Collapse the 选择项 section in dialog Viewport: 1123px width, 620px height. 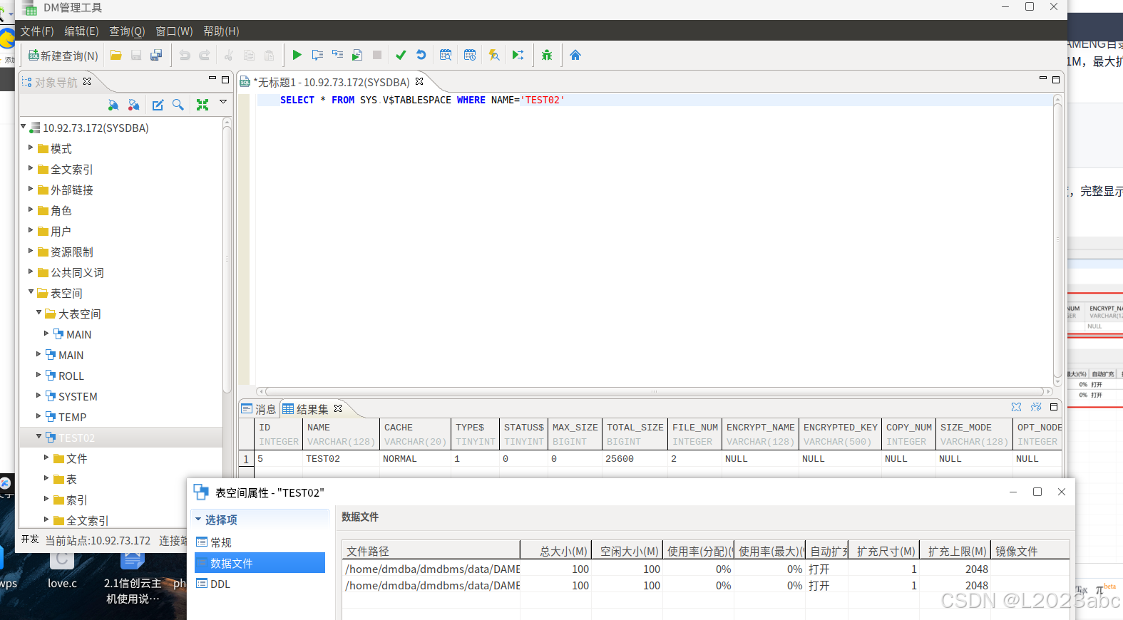pyautogui.click(x=198, y=520)
